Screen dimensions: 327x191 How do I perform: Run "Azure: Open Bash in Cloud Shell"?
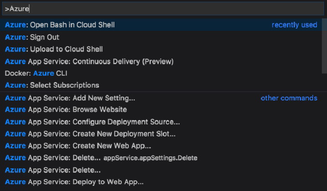coord(161,25)
